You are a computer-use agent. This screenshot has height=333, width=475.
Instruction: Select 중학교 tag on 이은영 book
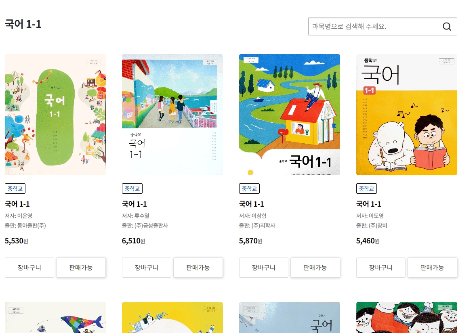point(15,188)
